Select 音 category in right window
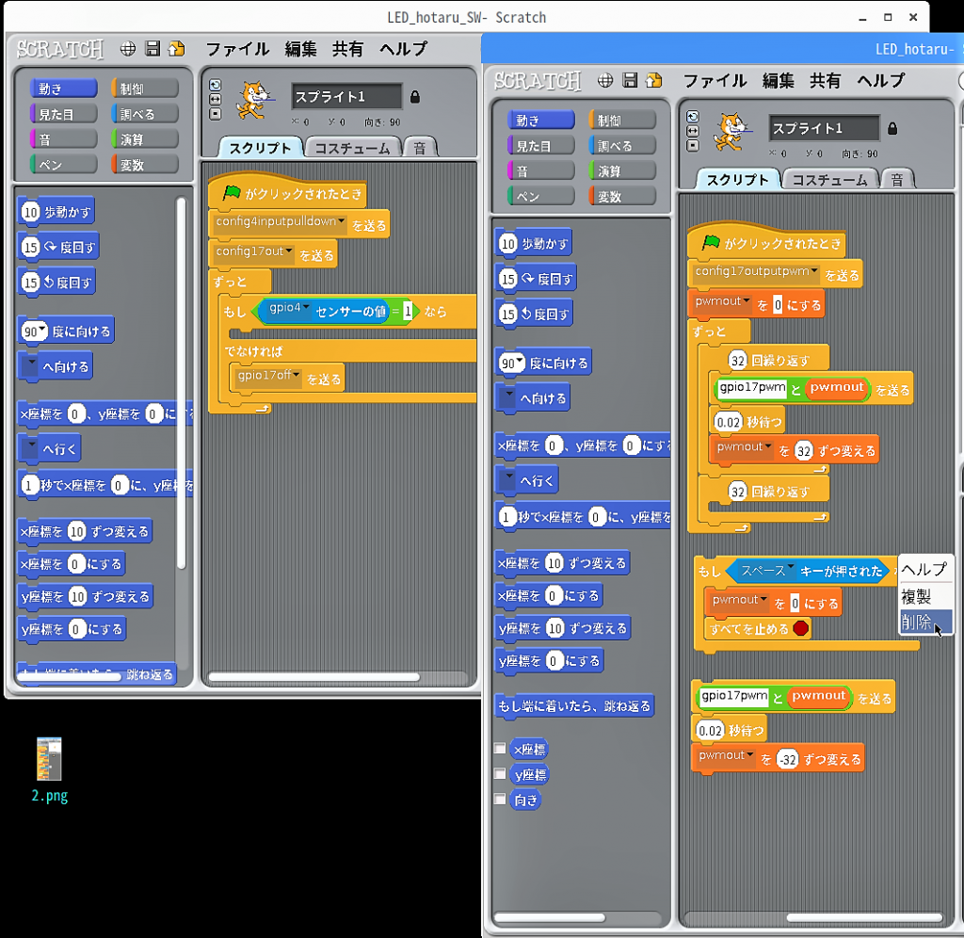This screenshot has width=964, height=938. tap(541, 171)
